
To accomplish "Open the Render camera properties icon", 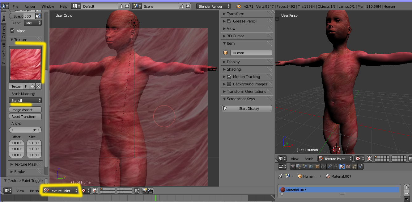I will (292, 167).
